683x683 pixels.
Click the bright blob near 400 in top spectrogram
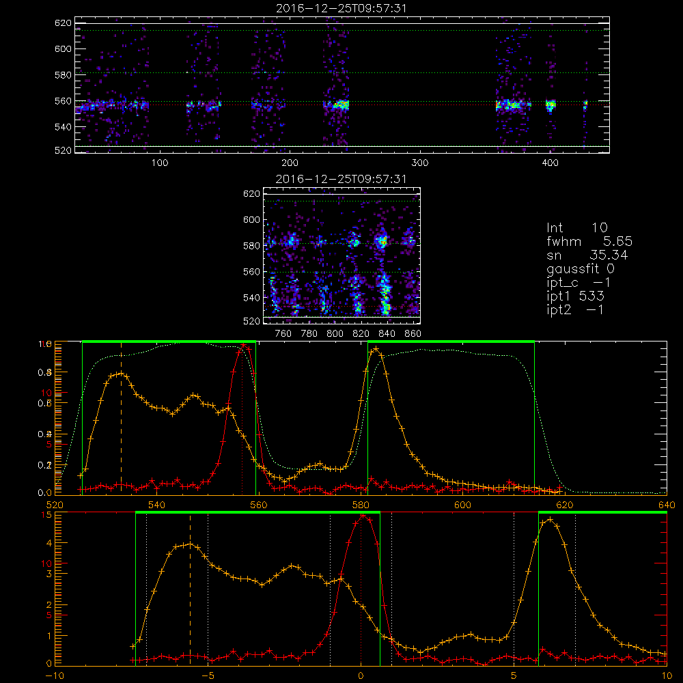click(x=551, y=104)
